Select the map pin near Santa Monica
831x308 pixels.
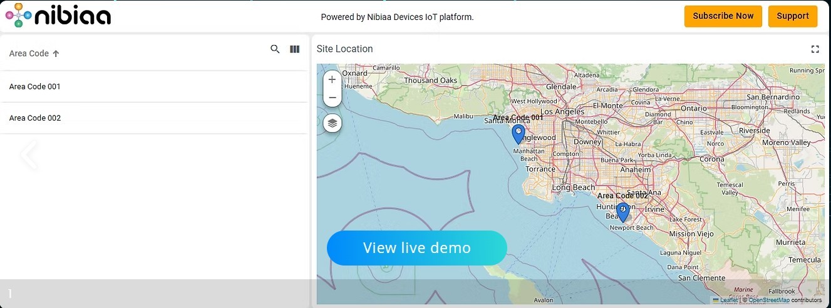tap(518, 133)
